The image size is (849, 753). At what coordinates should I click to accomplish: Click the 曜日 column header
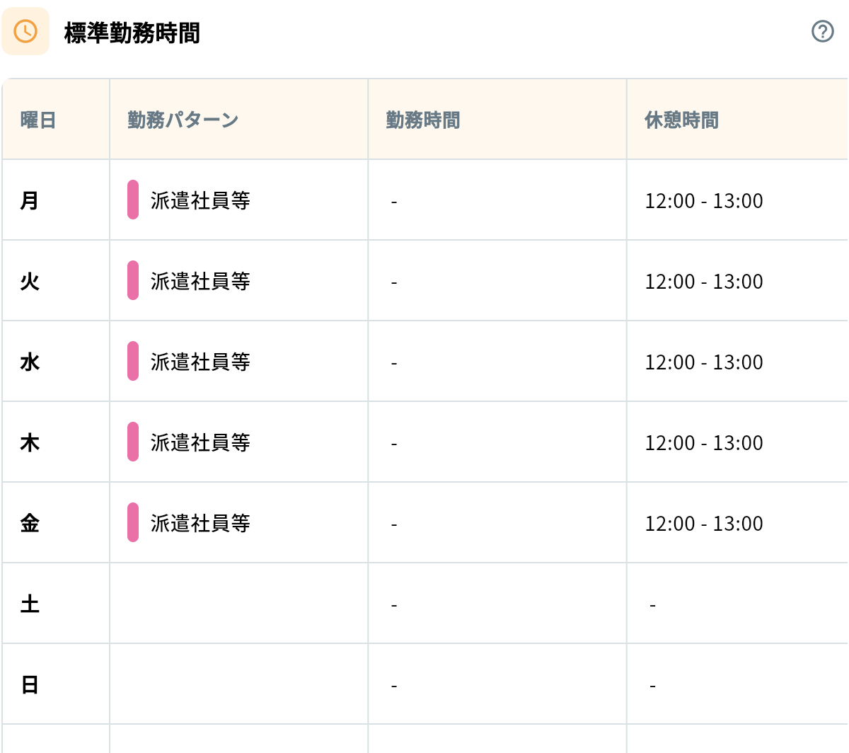tap(38, 120)
